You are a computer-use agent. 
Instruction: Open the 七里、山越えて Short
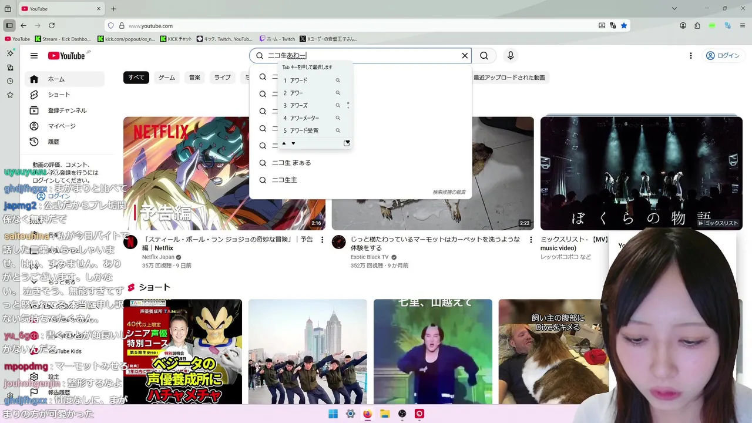(x=433, y=352)
